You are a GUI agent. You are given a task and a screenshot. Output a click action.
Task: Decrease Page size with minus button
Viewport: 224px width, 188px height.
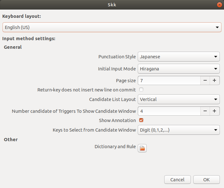click(x=205, y=81)
